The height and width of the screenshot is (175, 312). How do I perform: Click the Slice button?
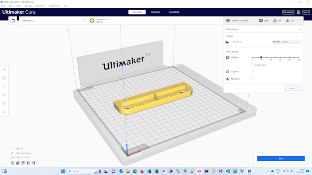coord(281,158)
